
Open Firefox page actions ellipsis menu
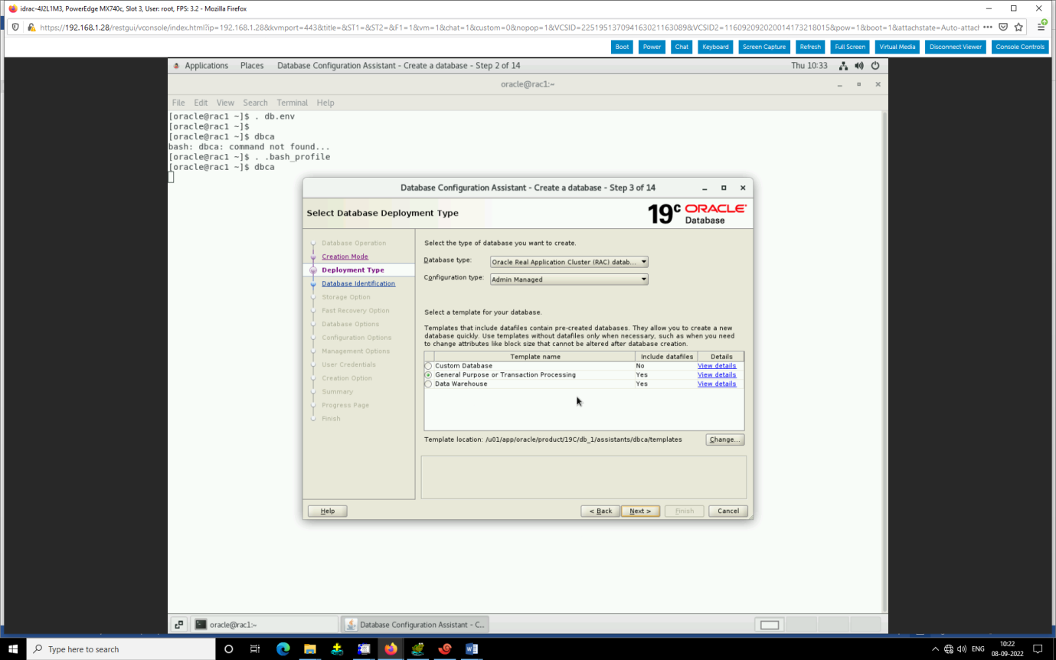point(987,27)
